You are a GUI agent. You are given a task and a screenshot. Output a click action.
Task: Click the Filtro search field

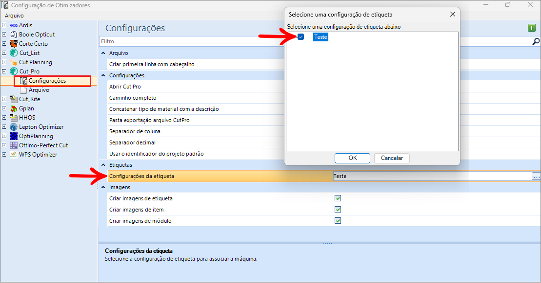pyautogui.click(x=192, y=42)
